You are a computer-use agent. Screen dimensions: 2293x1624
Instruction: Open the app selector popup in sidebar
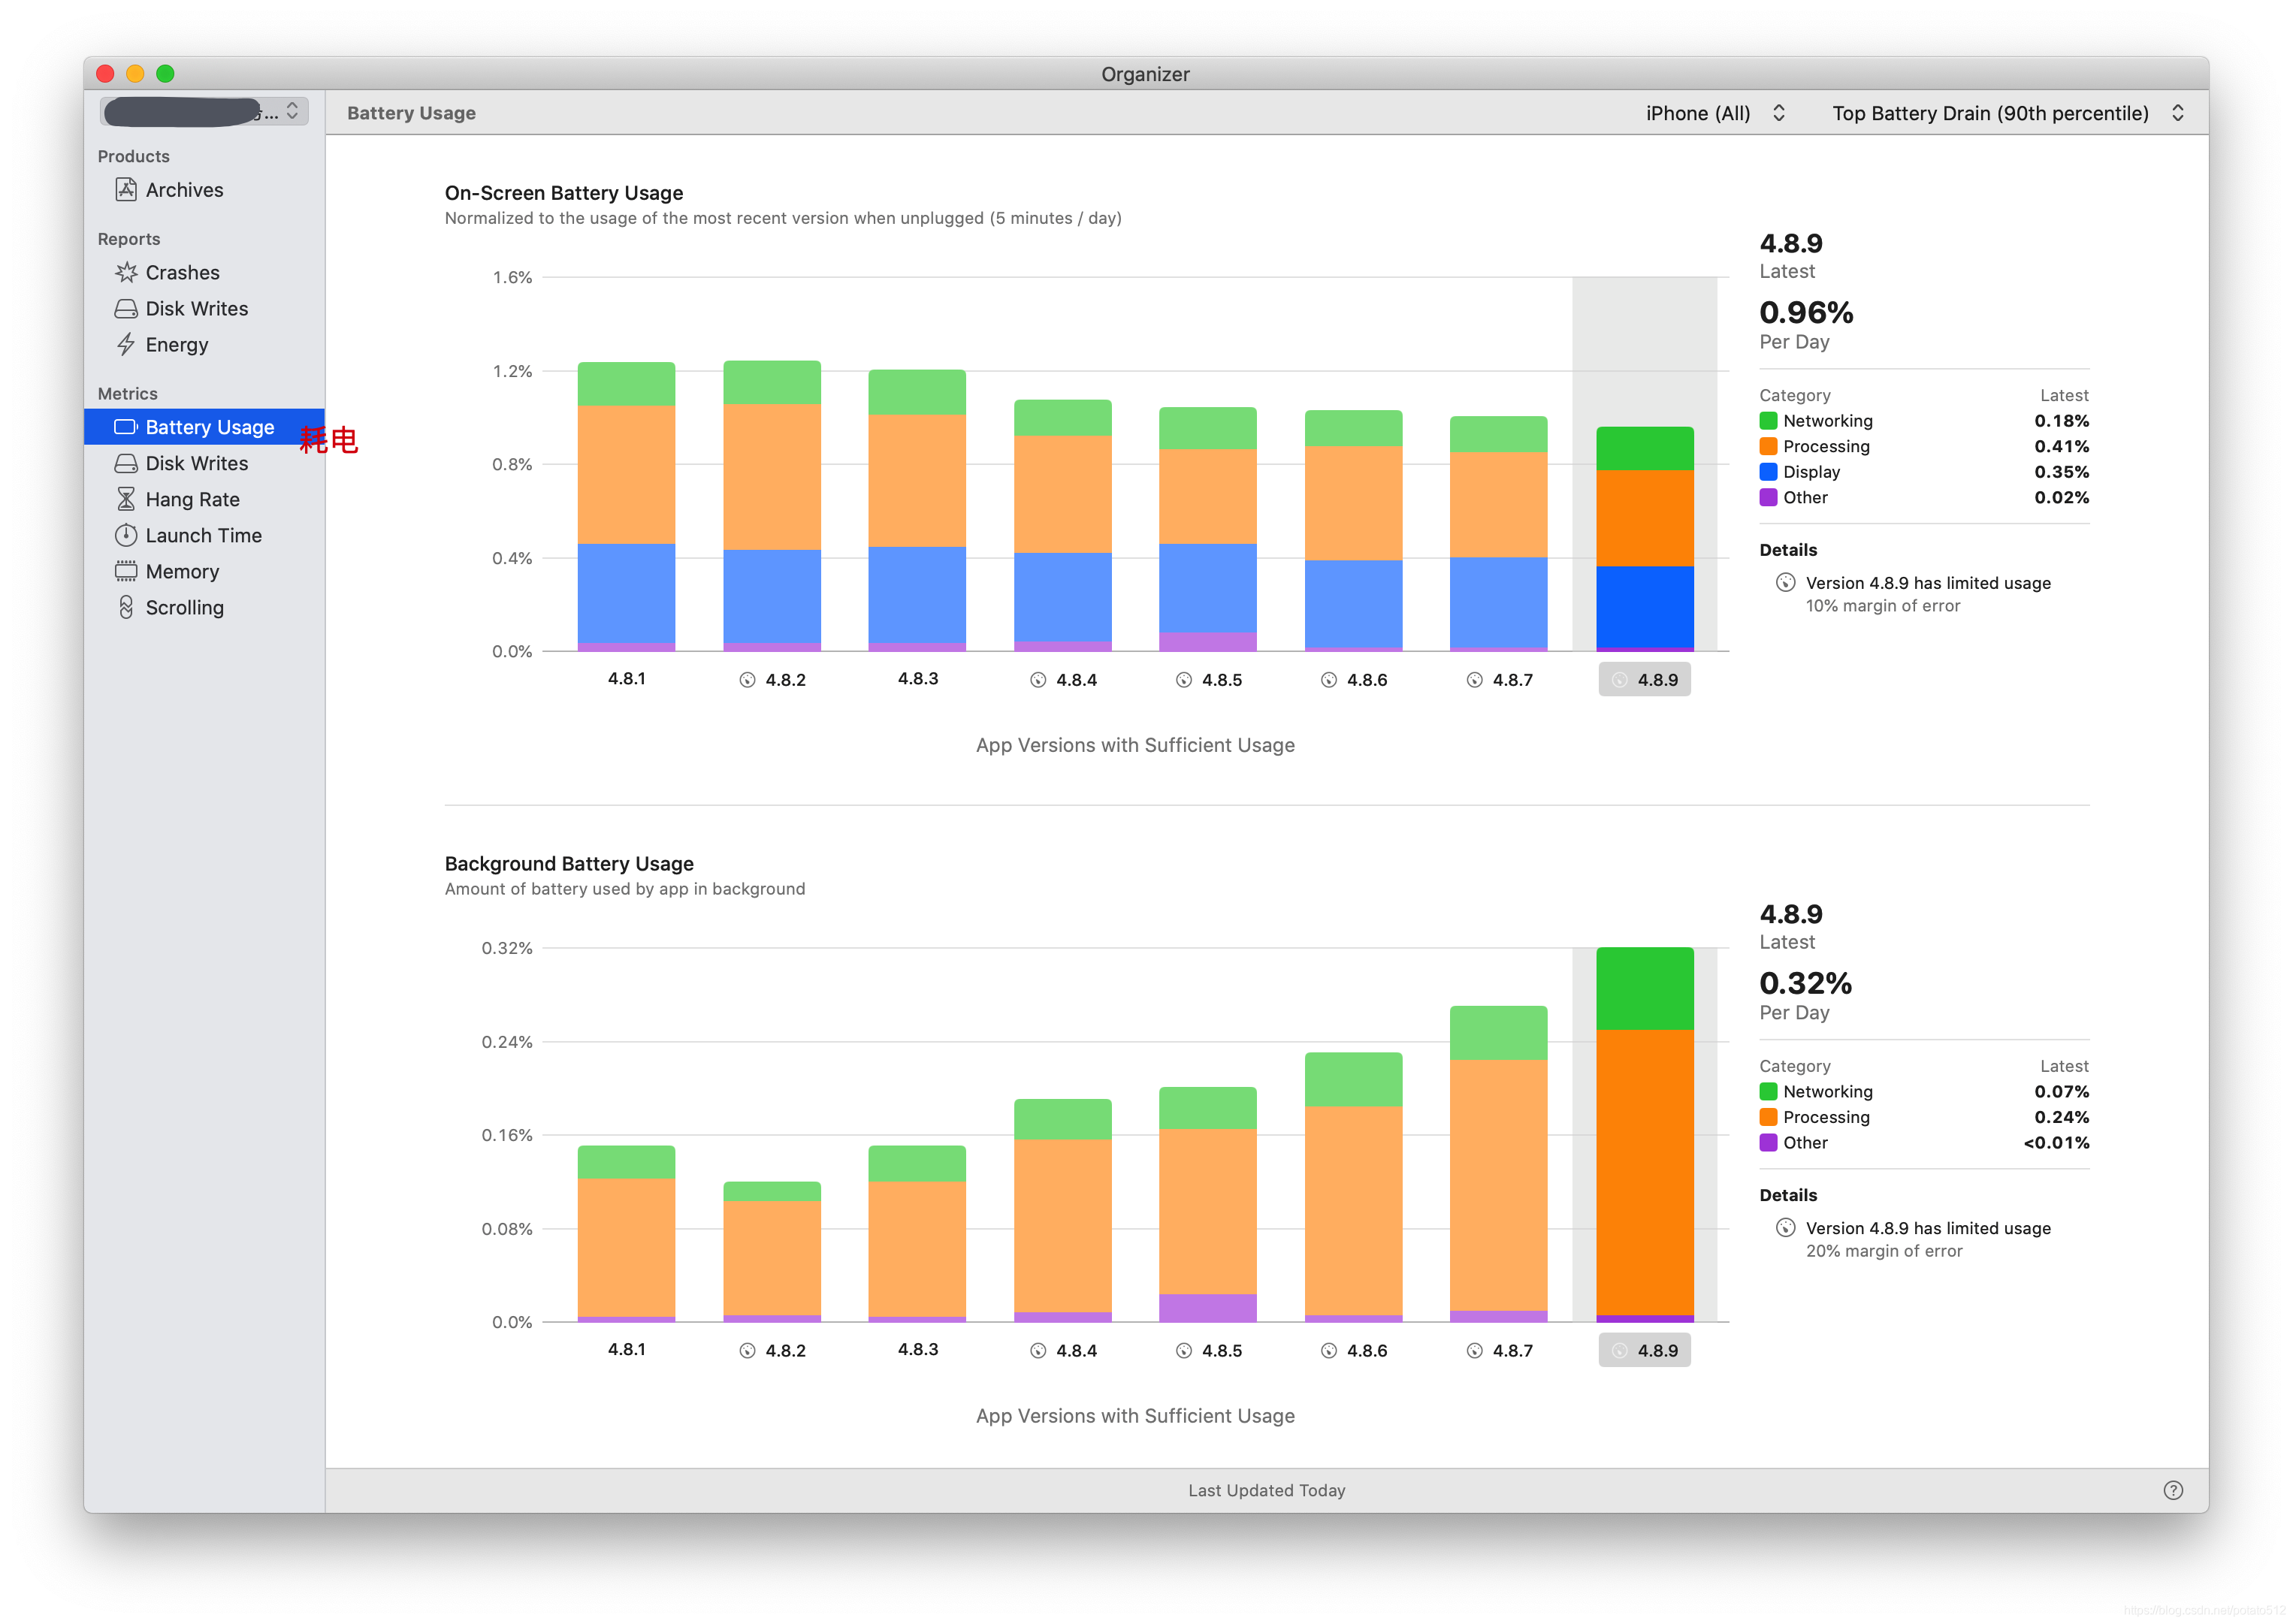tap(204, 112)
